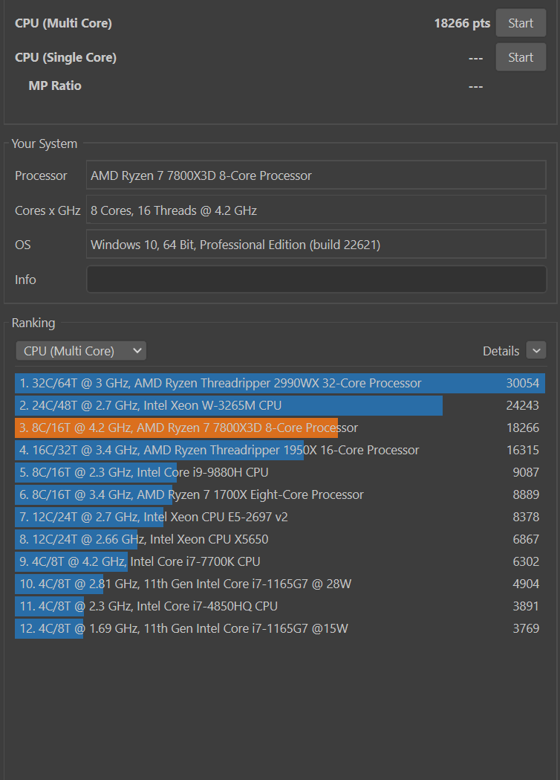Select the Intel Core i7-4850HQ ranking row
The image size is (560, 780).
click(280, 606)
